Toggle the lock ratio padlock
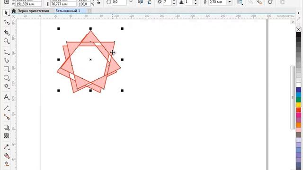Image resolution: width=303 pixels, height=170 pixels. 99,2
